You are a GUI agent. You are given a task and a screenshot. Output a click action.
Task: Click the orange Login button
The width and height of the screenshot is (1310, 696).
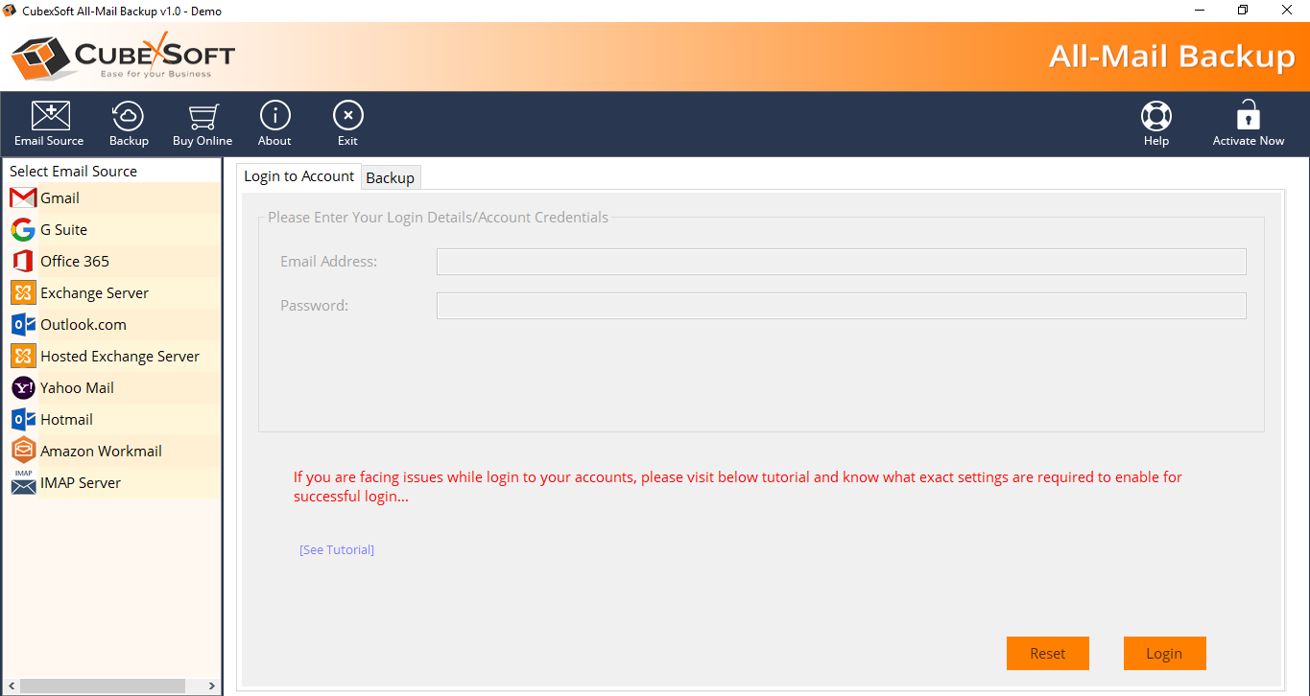[1164, 653]
